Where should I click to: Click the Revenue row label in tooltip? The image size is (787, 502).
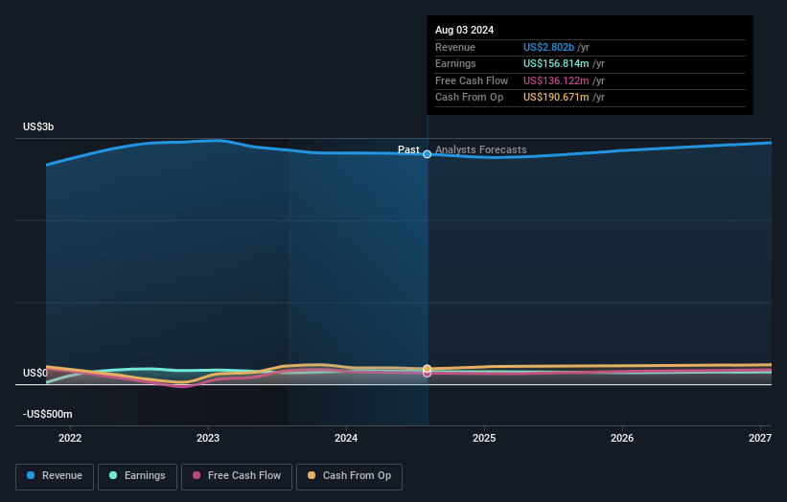pyautogui.click(x=454, y=47)
